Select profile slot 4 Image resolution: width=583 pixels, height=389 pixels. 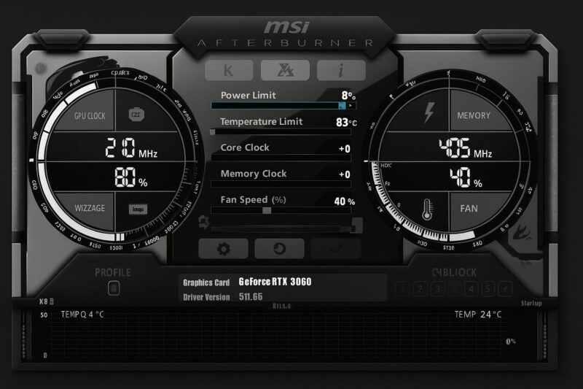pyautogui.click(x=471, y=289)
